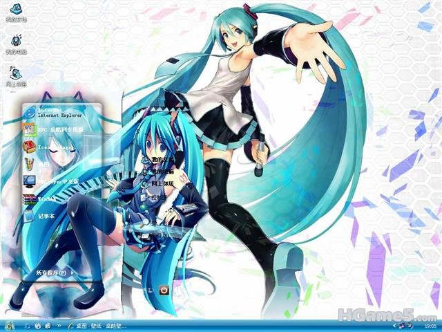Screen dimensions: 442x332
Task: Launch WinRAR from the start menu
Action: [39, 199]
